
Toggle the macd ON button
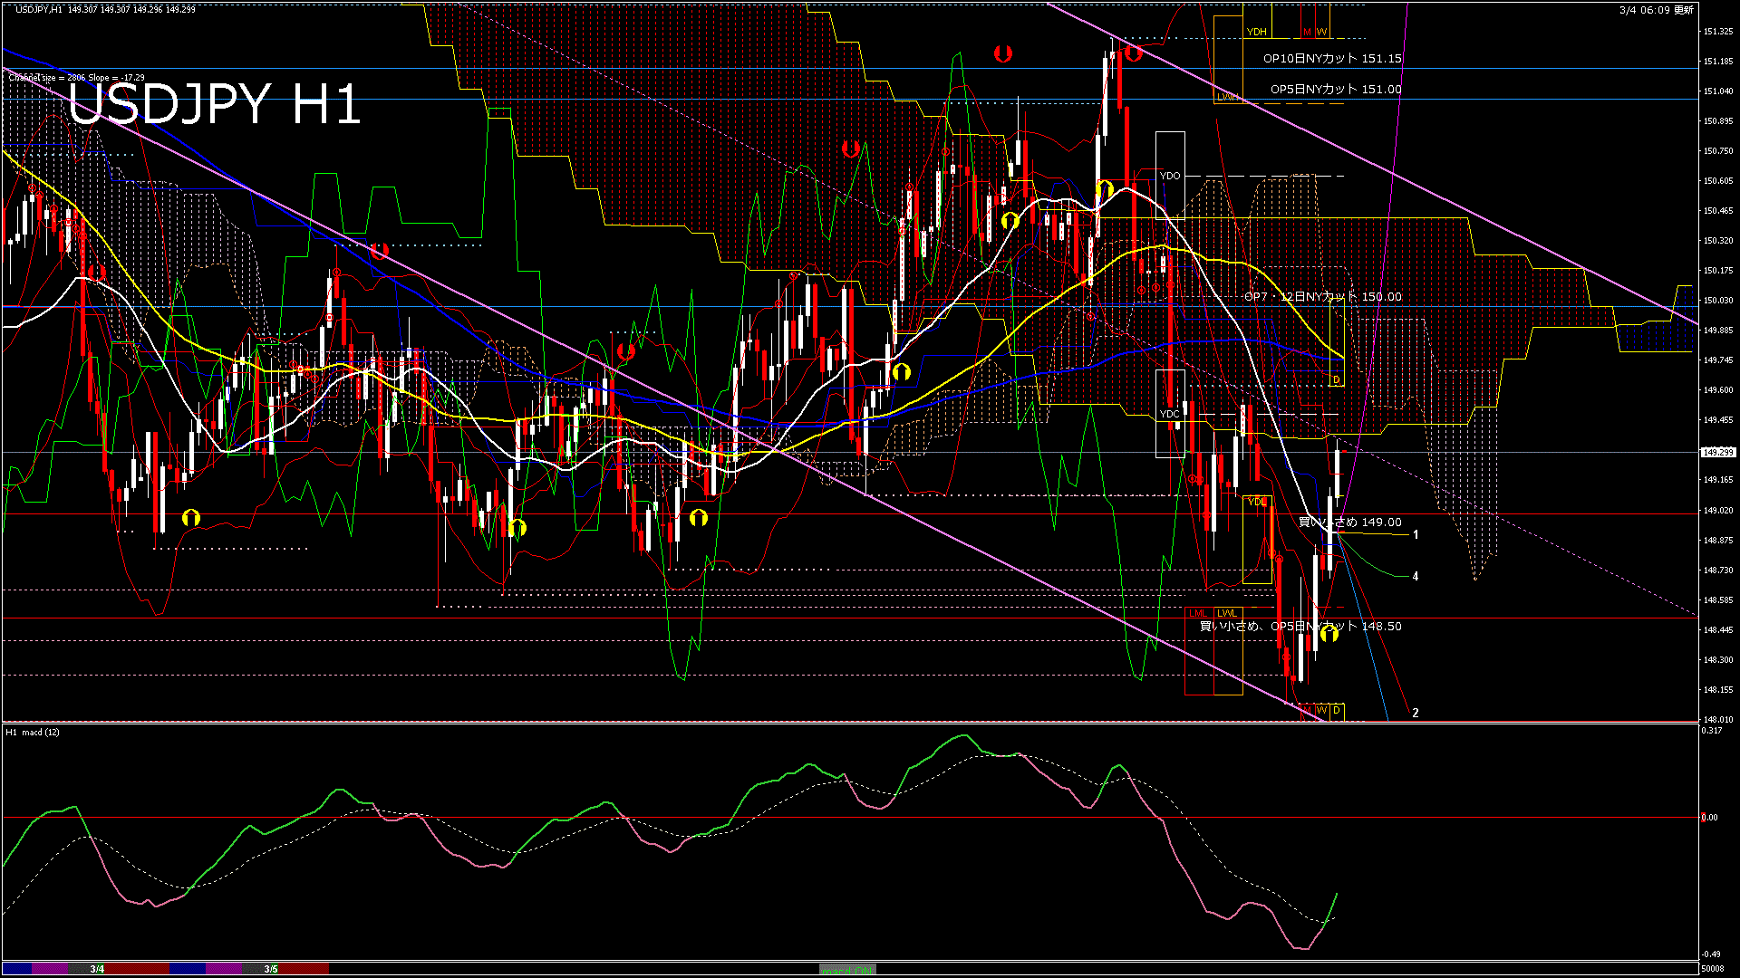coord(847,970)
